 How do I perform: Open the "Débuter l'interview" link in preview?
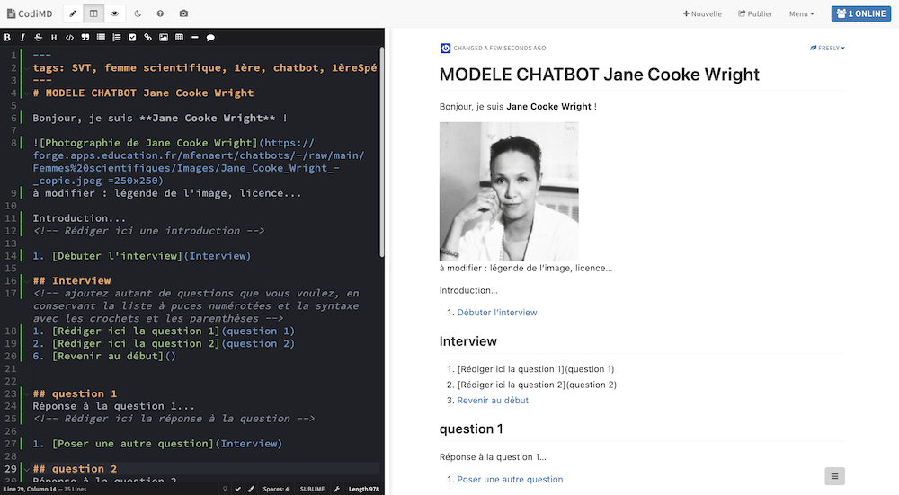point(496,313)
